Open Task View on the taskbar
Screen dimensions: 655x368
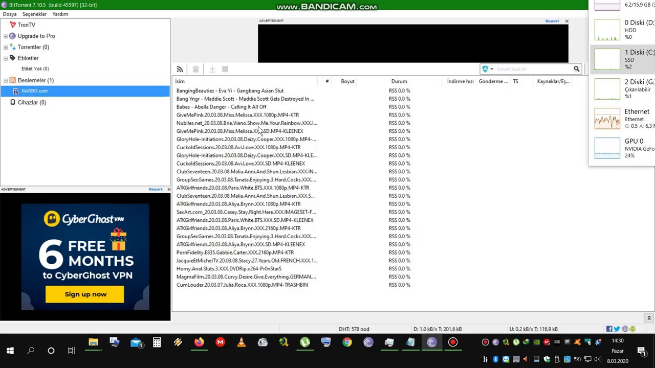pos(71,351)
